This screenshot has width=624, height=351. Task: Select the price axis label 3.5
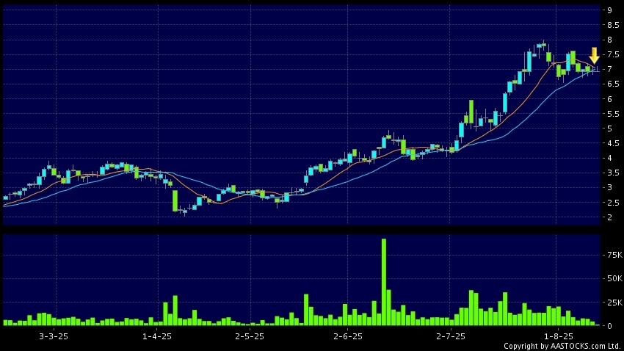tap(613, 173)
